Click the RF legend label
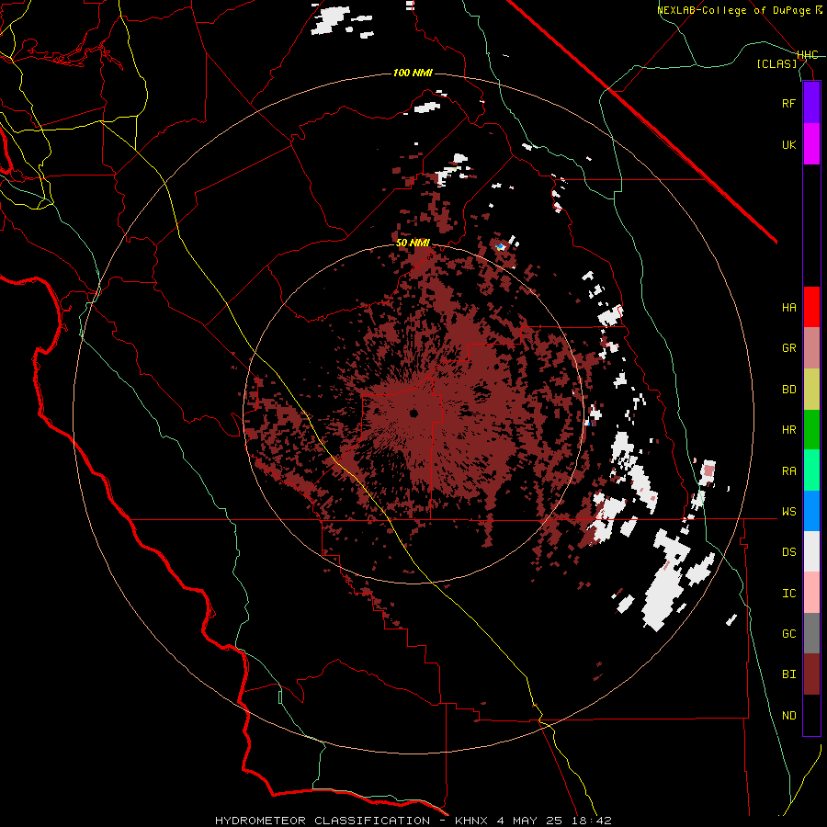The height and width of the screenshot is (827, 827). [x=788, y=103]
